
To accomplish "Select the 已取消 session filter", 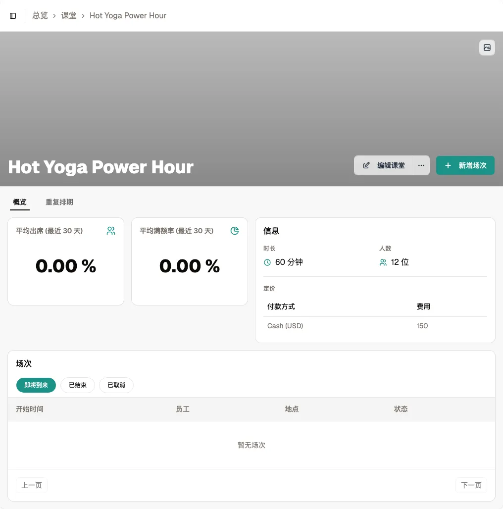I will pyautogui.click(x=116, y=385).
